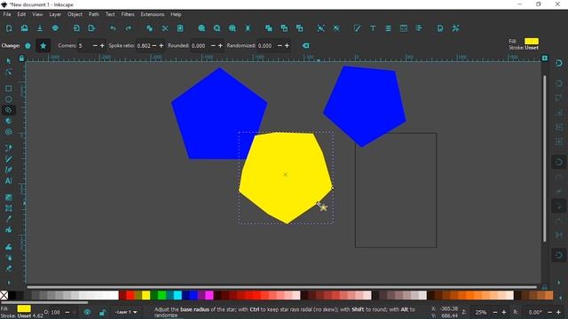The height and width of the screenshot is (319, 568).
Task: Open Document Properties
Action: 440,28
